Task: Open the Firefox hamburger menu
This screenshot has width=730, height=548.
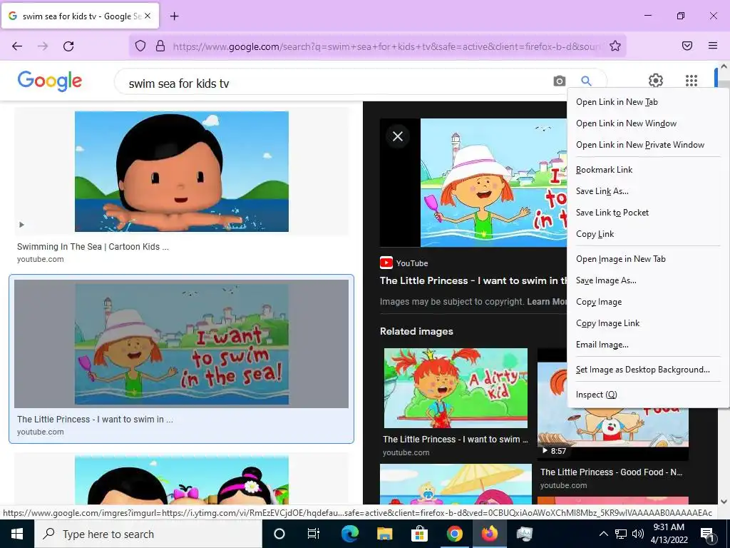Action: [x=713, y=46]
